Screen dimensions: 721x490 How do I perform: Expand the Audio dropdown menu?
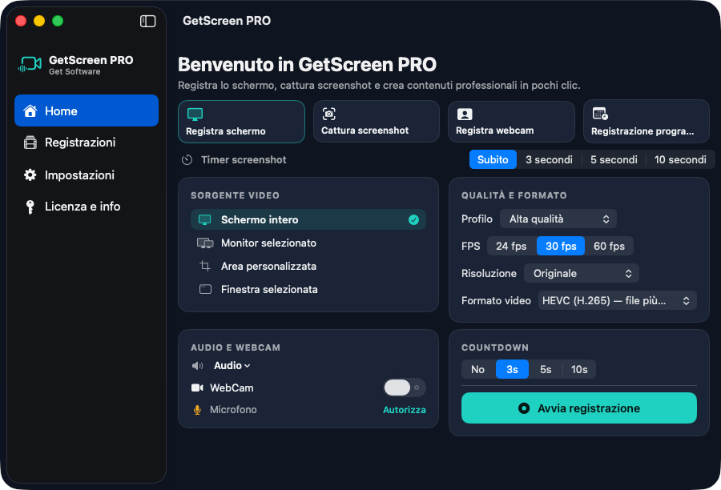232,365
